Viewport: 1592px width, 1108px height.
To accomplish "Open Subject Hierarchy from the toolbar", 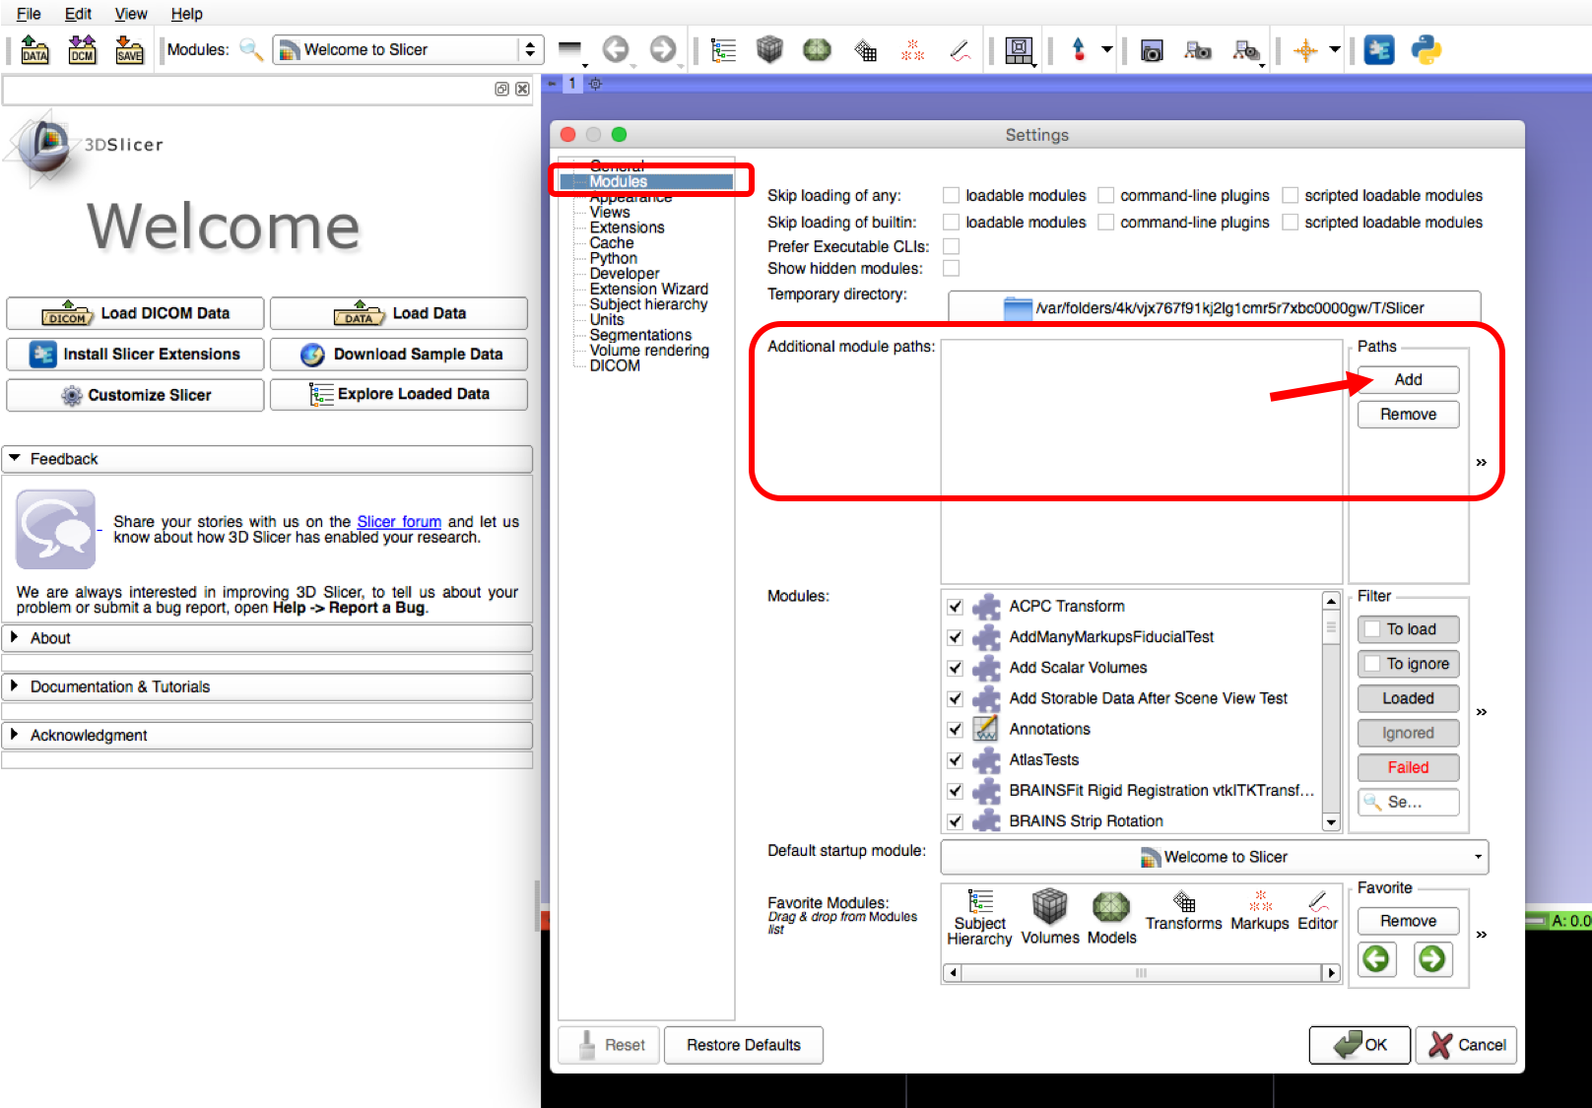I will tap(724, 49).
